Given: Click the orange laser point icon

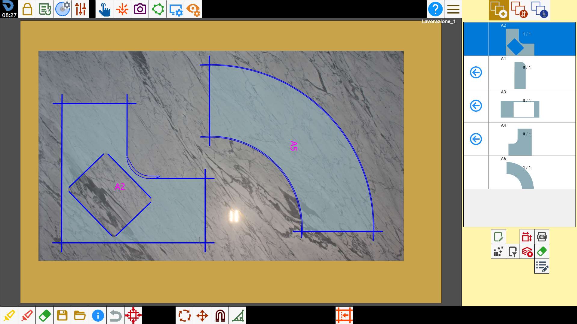Looking at the screenshot, I should (x=122, y=9).
